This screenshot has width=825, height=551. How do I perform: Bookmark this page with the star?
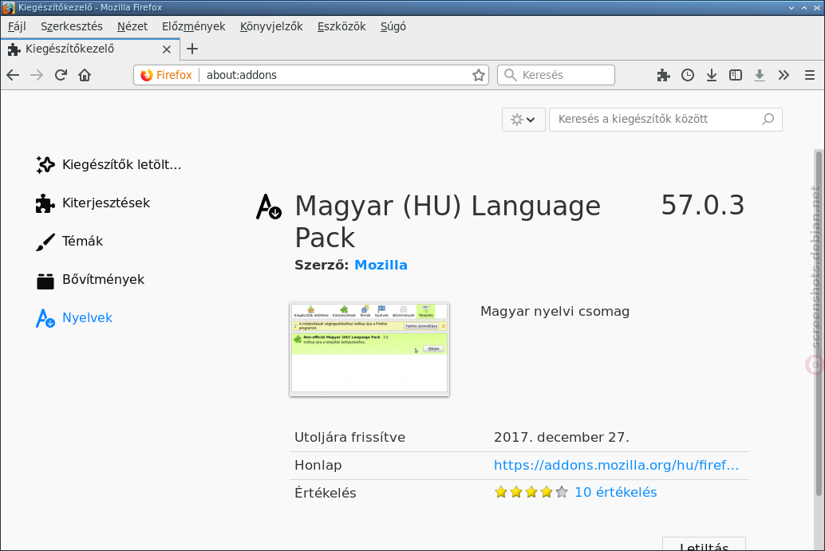pyautogui.click(x=478, y=75)
